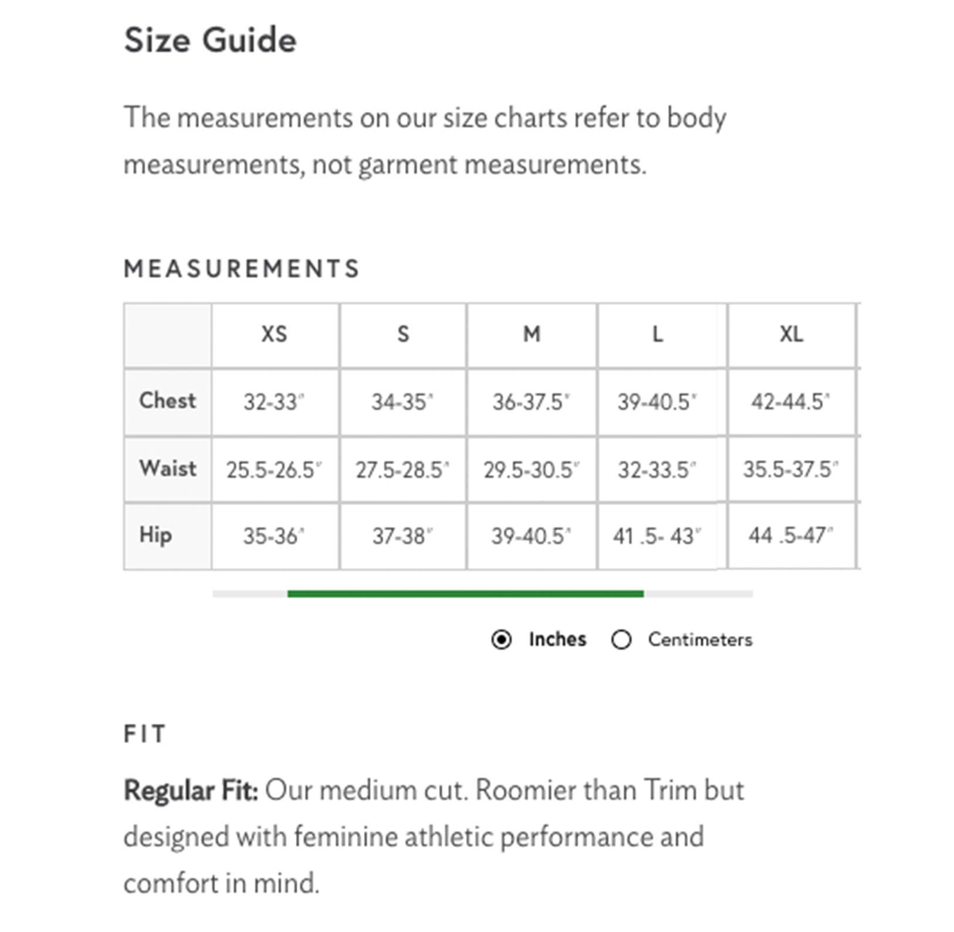
Task: Click scrollbar track left of green thumb
Action: (250, 594)
